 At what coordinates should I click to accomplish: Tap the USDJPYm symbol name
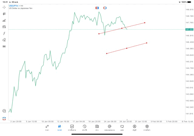click(13, 6)
